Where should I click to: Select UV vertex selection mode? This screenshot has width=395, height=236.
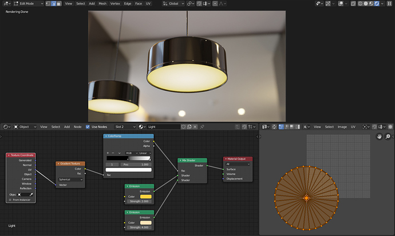281,127
